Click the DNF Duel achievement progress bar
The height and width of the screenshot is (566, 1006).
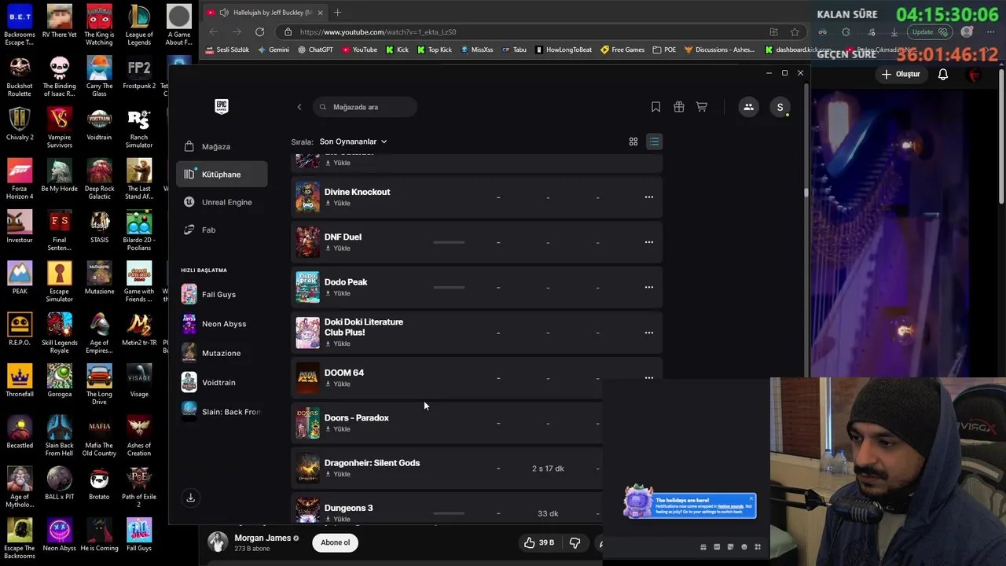pyautogui.click(x=449, y=242)
